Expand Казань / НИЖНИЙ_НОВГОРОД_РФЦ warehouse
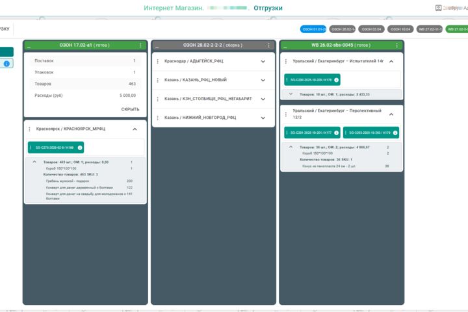The height and width of the screenshot is (312, 468). coord(263,118)
